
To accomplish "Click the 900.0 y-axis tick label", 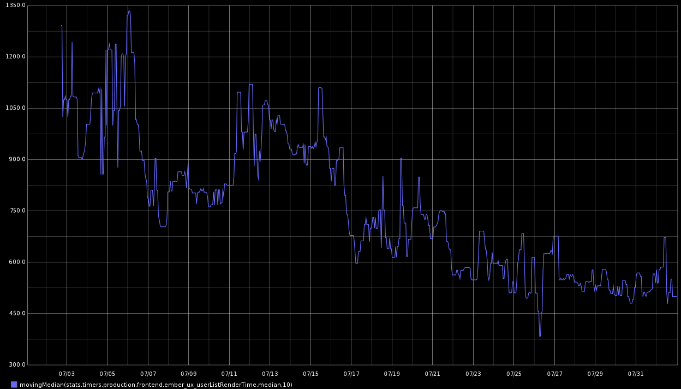I will 15,159.
